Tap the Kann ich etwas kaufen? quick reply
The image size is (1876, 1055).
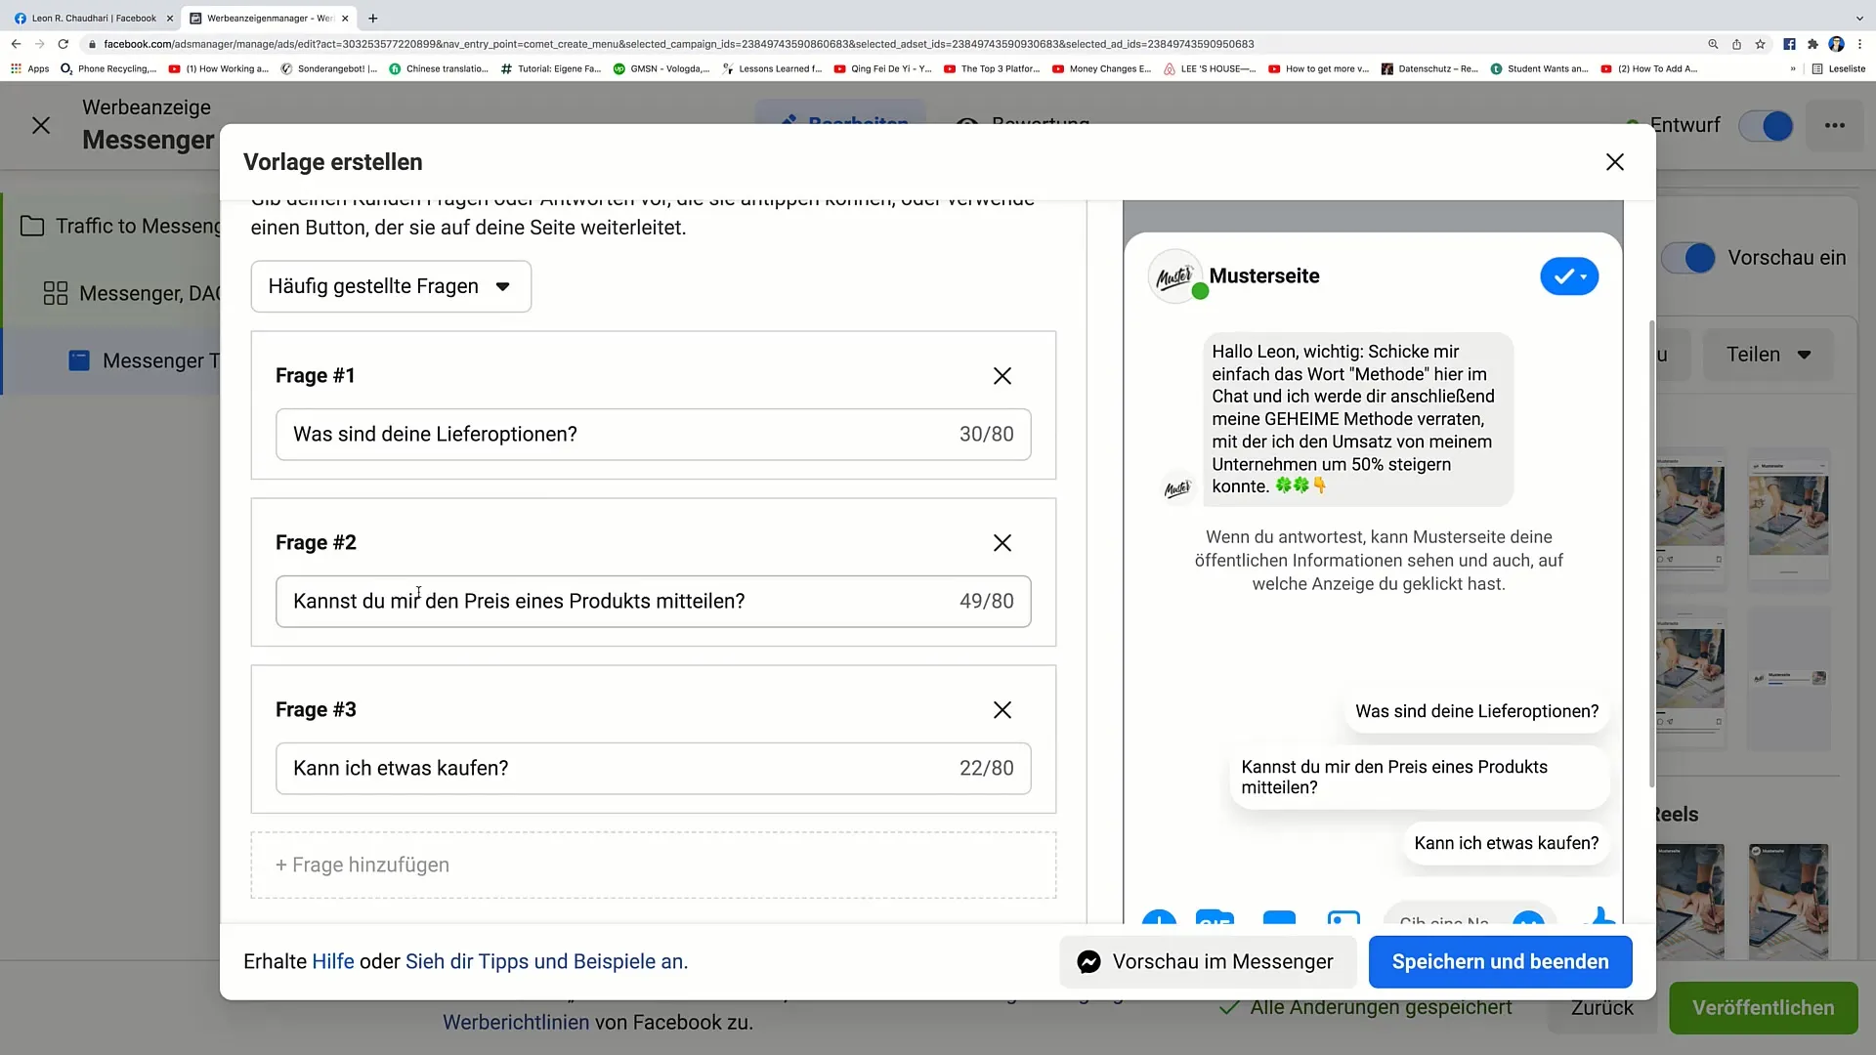tap(1506, 844)
